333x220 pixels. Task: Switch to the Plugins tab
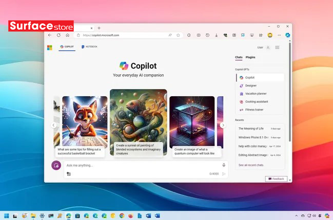tap(250, 57)
